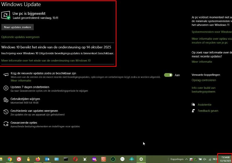Viewport: 232px width, 163px height.
Task: Click the orange power button taskbar icon
Action: [x=104, y=159]
